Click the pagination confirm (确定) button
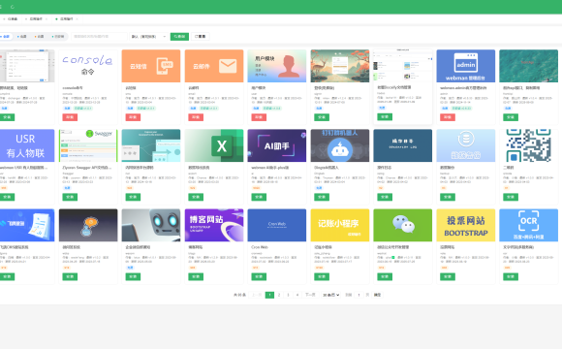Image resolution: width=562 pixels, height=349 pixels. tap(378, 295)
